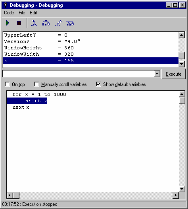Click code pane horizontal scrollbar thumb
The height and width of the screenshot is (209, 188).
16,195
